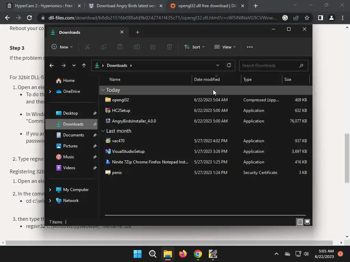Switch to details view layout icon
The image size is (350, 262).
click(300, 222)
